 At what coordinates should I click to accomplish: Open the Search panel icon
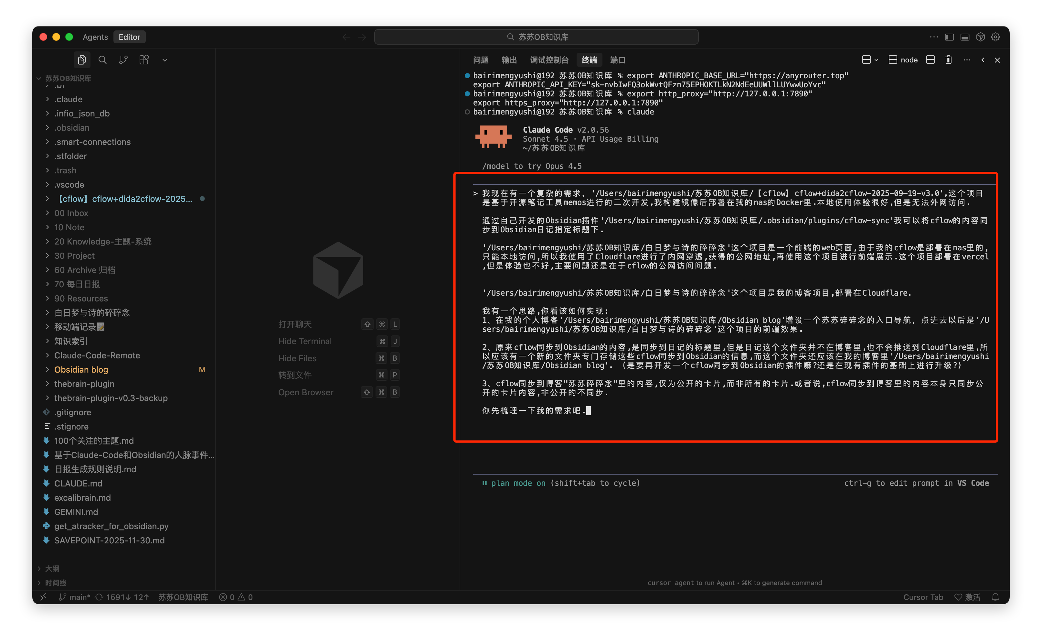[x=102, y=60]
